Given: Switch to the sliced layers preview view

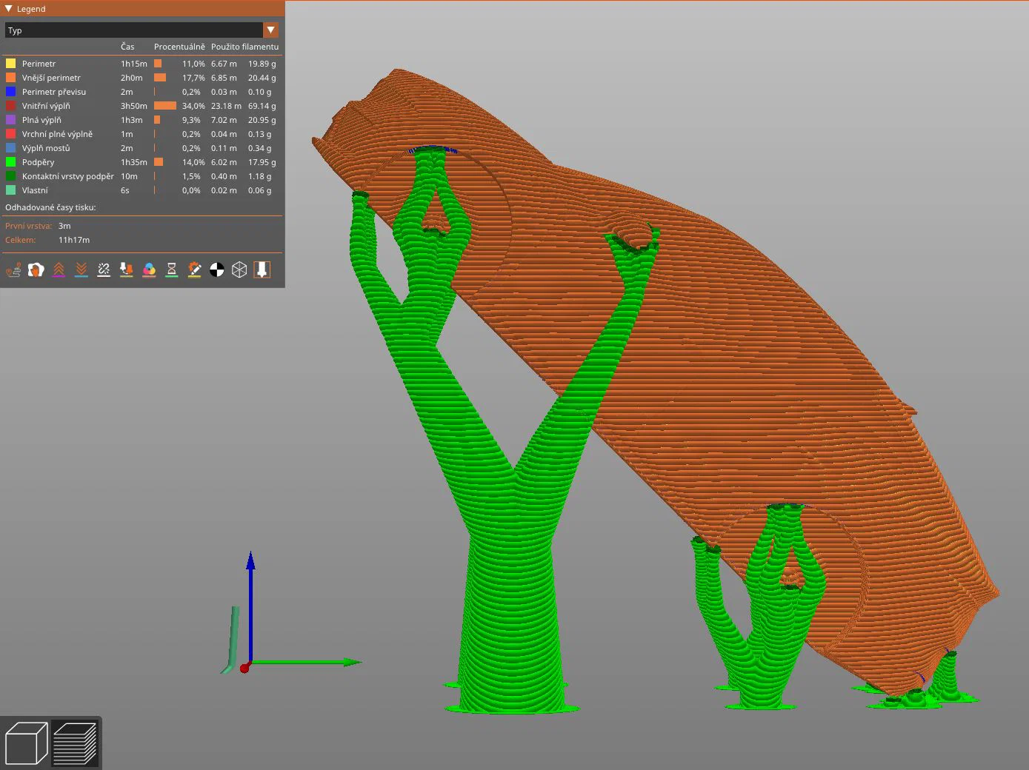Looking at the screenshot, I should 75,743.
